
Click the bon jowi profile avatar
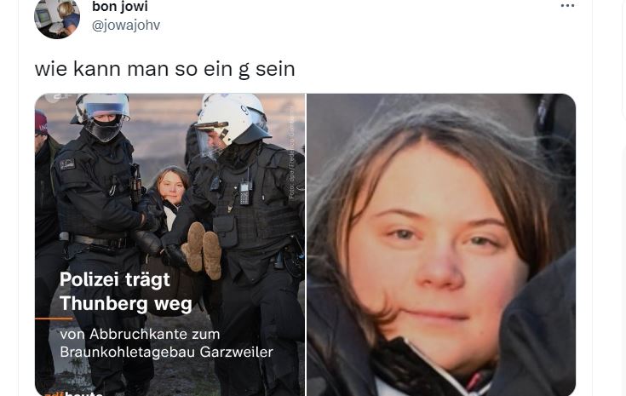pyautogui.click(x=57, y=19)
